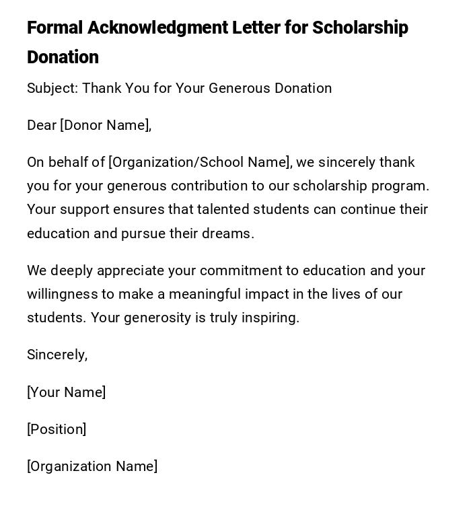Click the "Sincerely," closing line
The image size is (471, 508).
pos(57,355)
